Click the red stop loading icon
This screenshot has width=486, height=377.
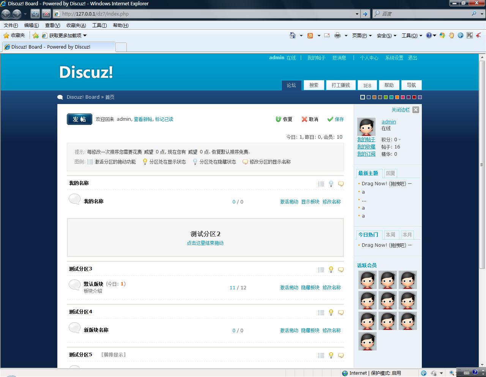[46, 14]
